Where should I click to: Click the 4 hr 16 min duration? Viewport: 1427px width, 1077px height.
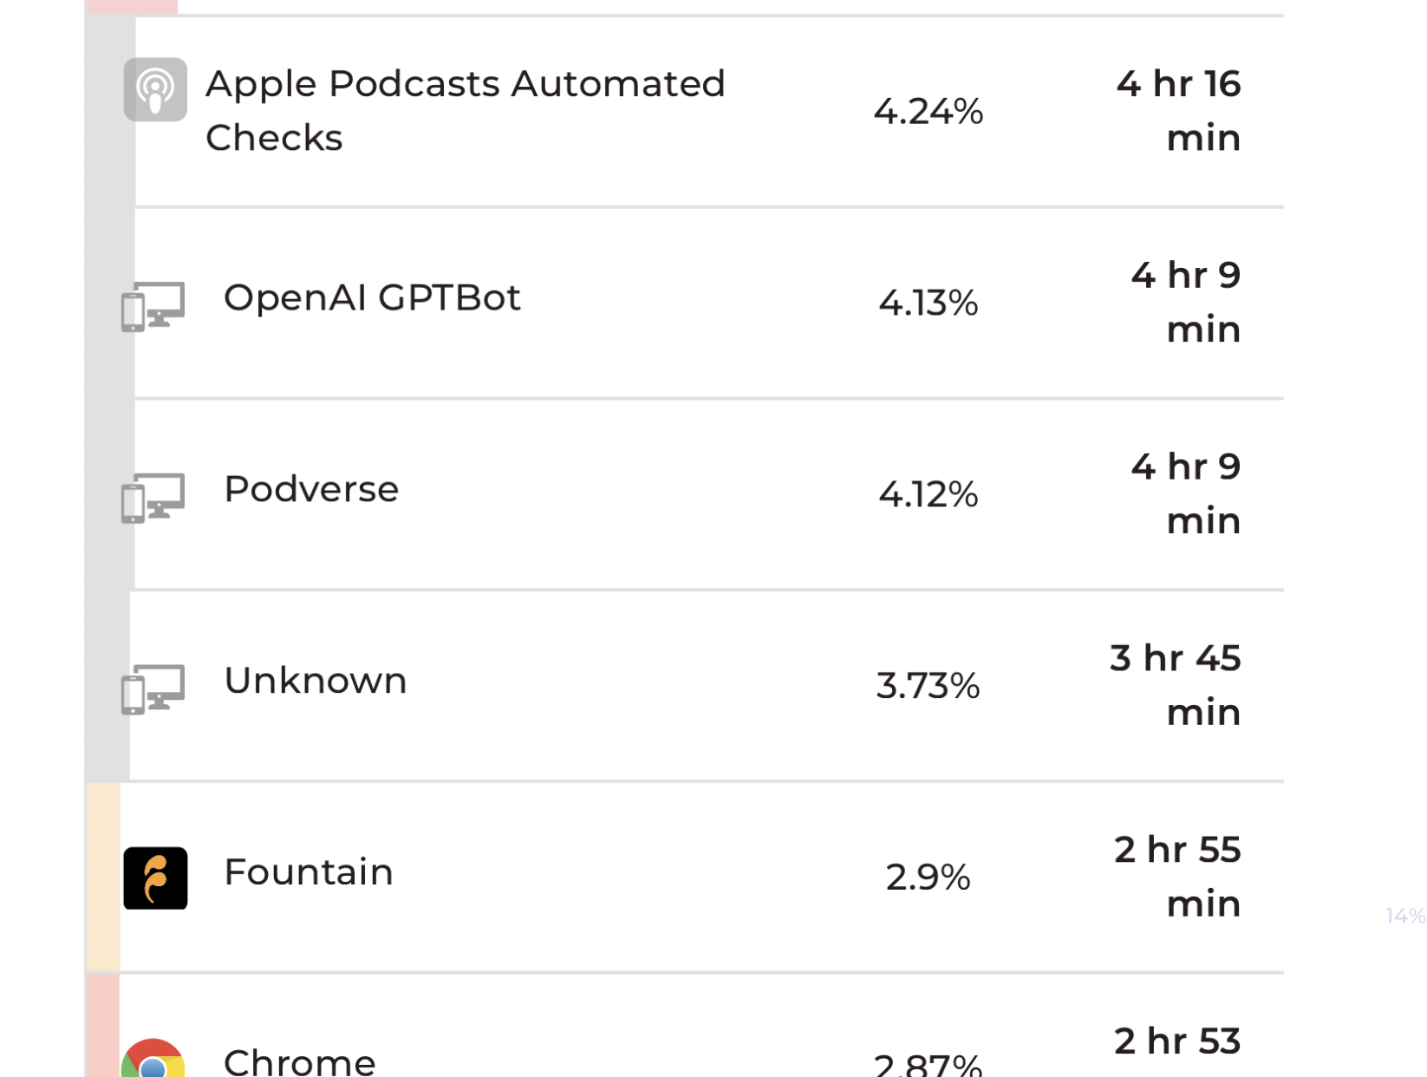[1178, 111]
